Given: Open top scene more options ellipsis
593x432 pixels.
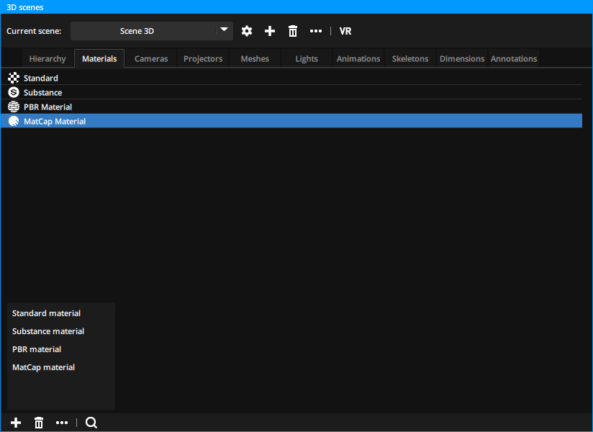Looking at the screenshot, I should 316,31.
